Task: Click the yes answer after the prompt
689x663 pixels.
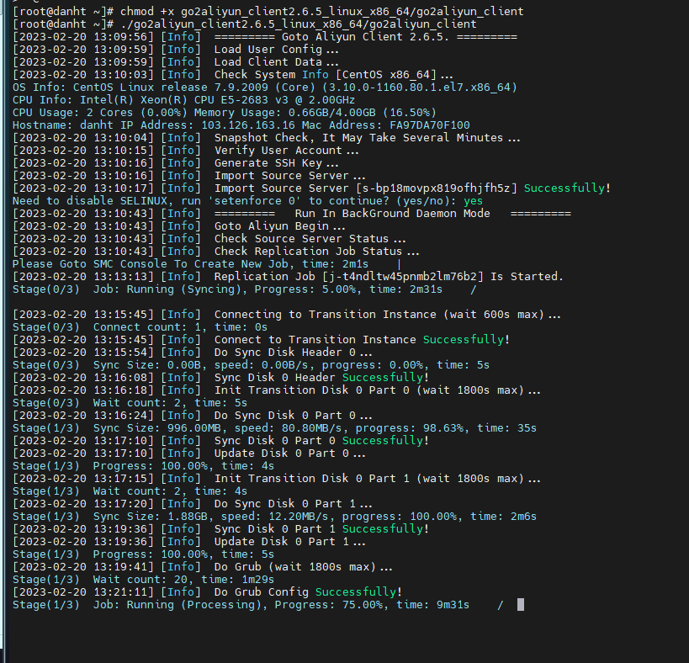Action: [x=473, y=200]
